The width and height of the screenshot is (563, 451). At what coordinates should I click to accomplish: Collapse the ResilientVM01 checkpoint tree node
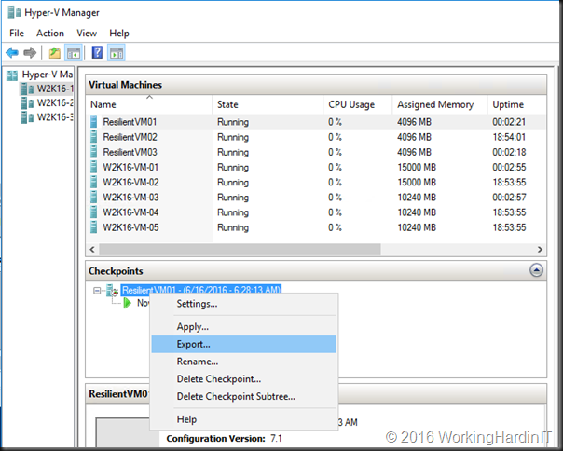97,291
